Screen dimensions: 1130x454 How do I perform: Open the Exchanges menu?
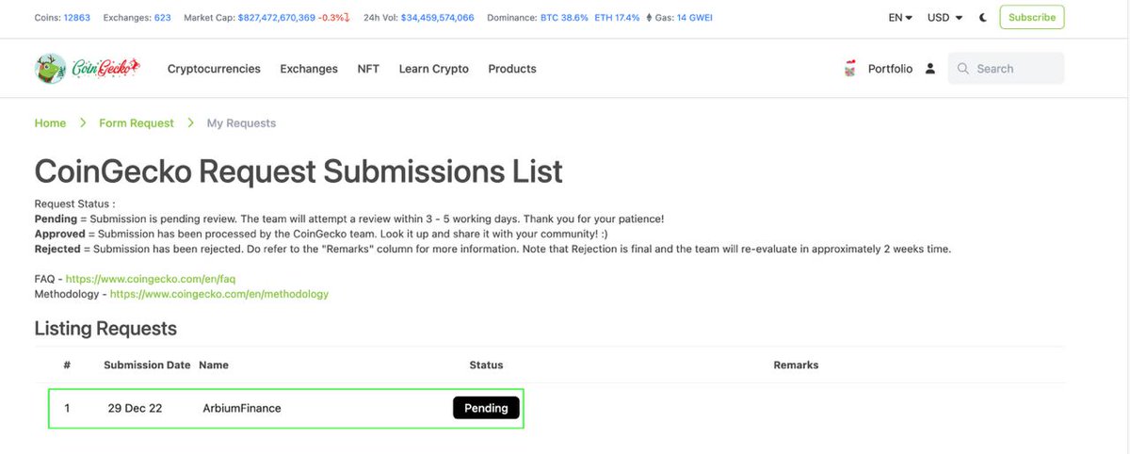pos(309,69)
